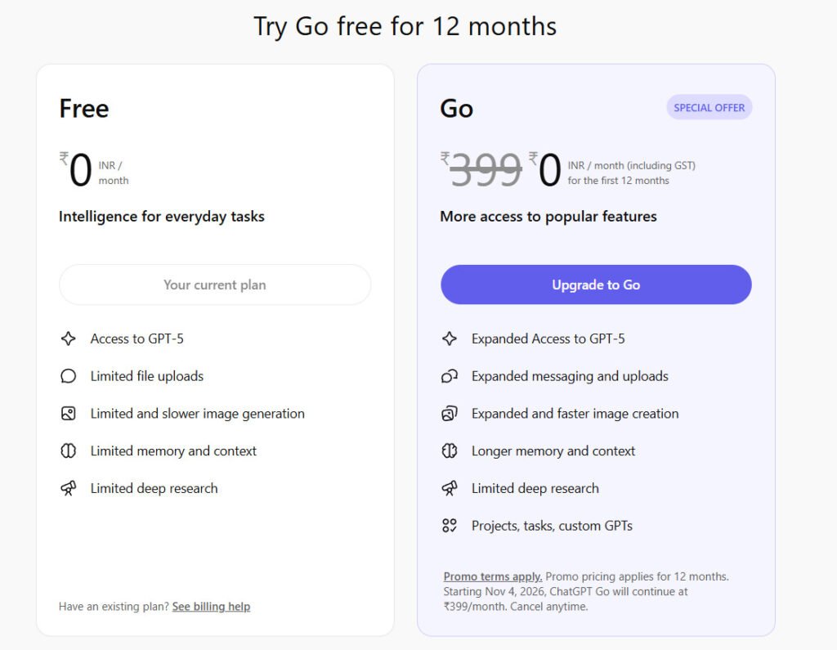The image size is (837, 650).
Task: Open the Promo terms apply link
Action: pos(493,576)
